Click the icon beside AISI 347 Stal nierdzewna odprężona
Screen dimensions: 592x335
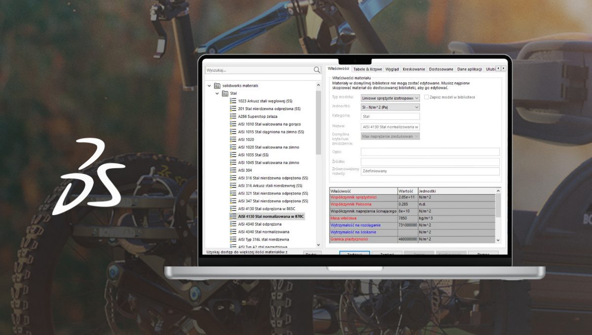tap(233, 201)
